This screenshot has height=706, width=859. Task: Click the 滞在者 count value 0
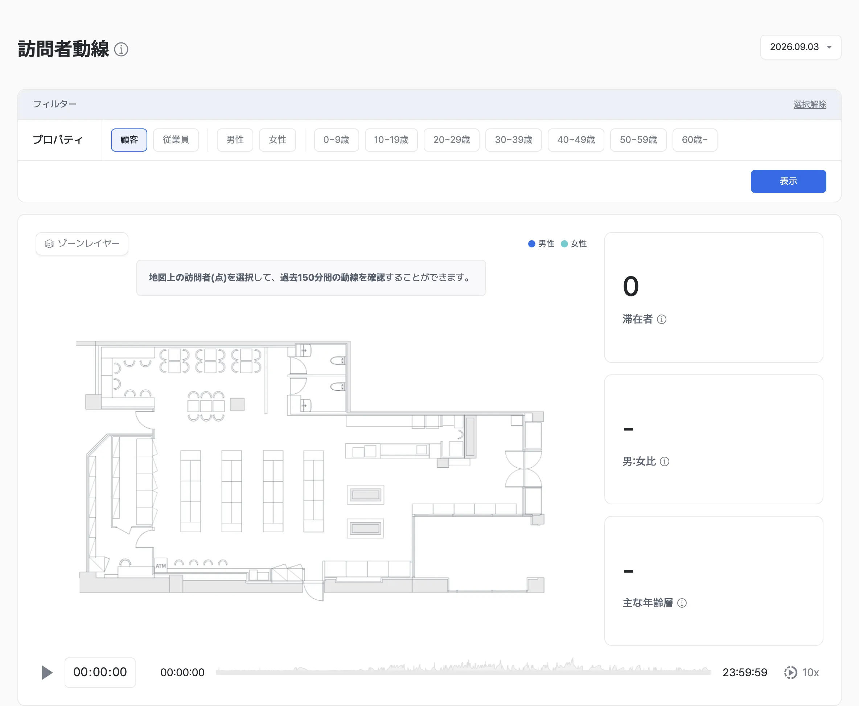click(x=630, y=286)
